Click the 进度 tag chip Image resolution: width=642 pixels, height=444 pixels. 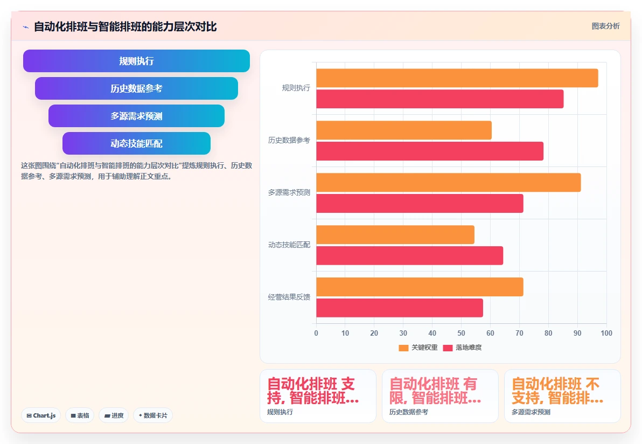114,415
